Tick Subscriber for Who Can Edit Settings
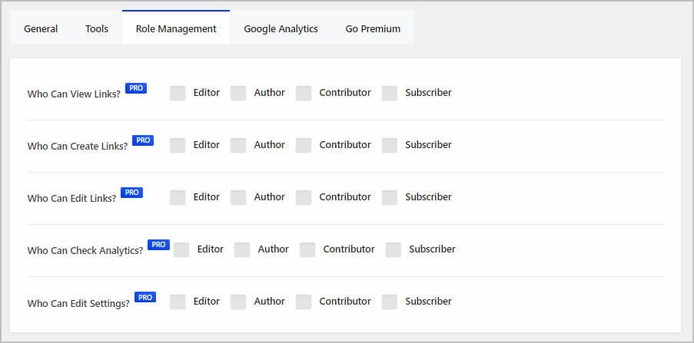Screen dimensions: 694x343 click(390, 302)
